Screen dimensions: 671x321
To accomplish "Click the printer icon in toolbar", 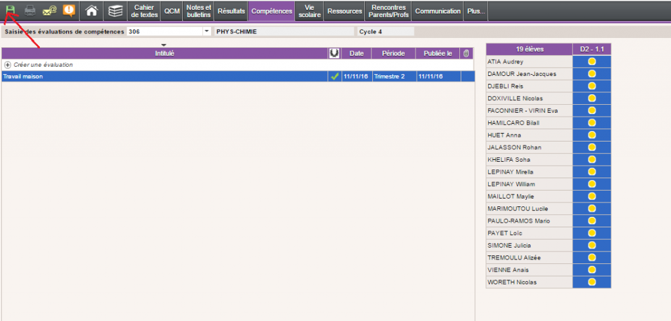I will pyautogui.click(x=30, y=10).
